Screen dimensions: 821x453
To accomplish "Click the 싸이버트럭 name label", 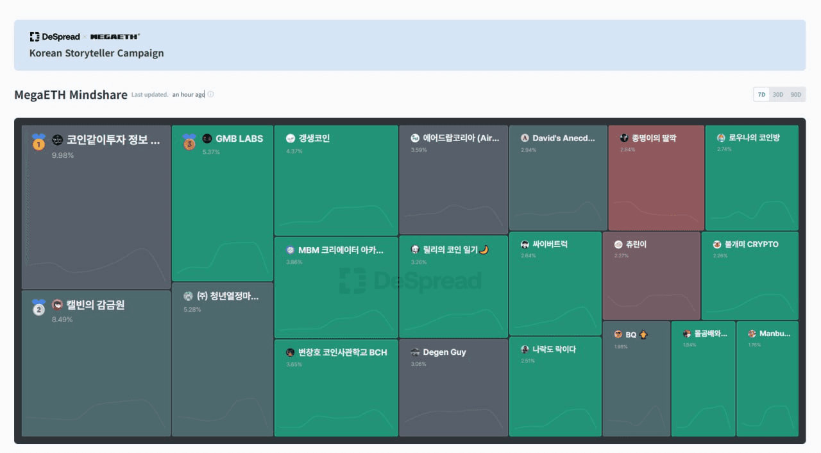I will [550, 244].
